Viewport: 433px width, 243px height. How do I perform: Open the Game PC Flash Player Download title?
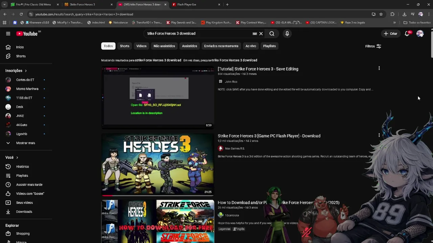(269, 136)
